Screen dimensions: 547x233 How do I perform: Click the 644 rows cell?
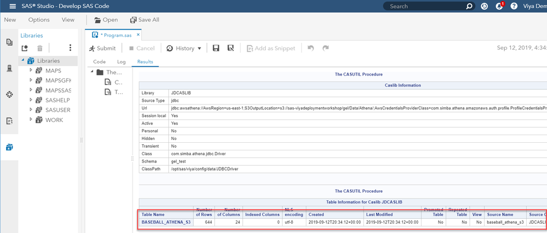click(x=203, y=222)
